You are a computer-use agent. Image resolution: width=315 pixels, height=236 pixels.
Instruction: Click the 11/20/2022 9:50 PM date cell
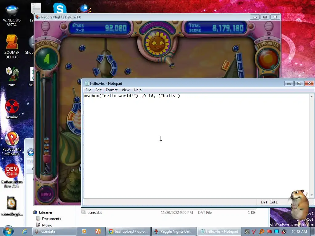click(177, 213)
